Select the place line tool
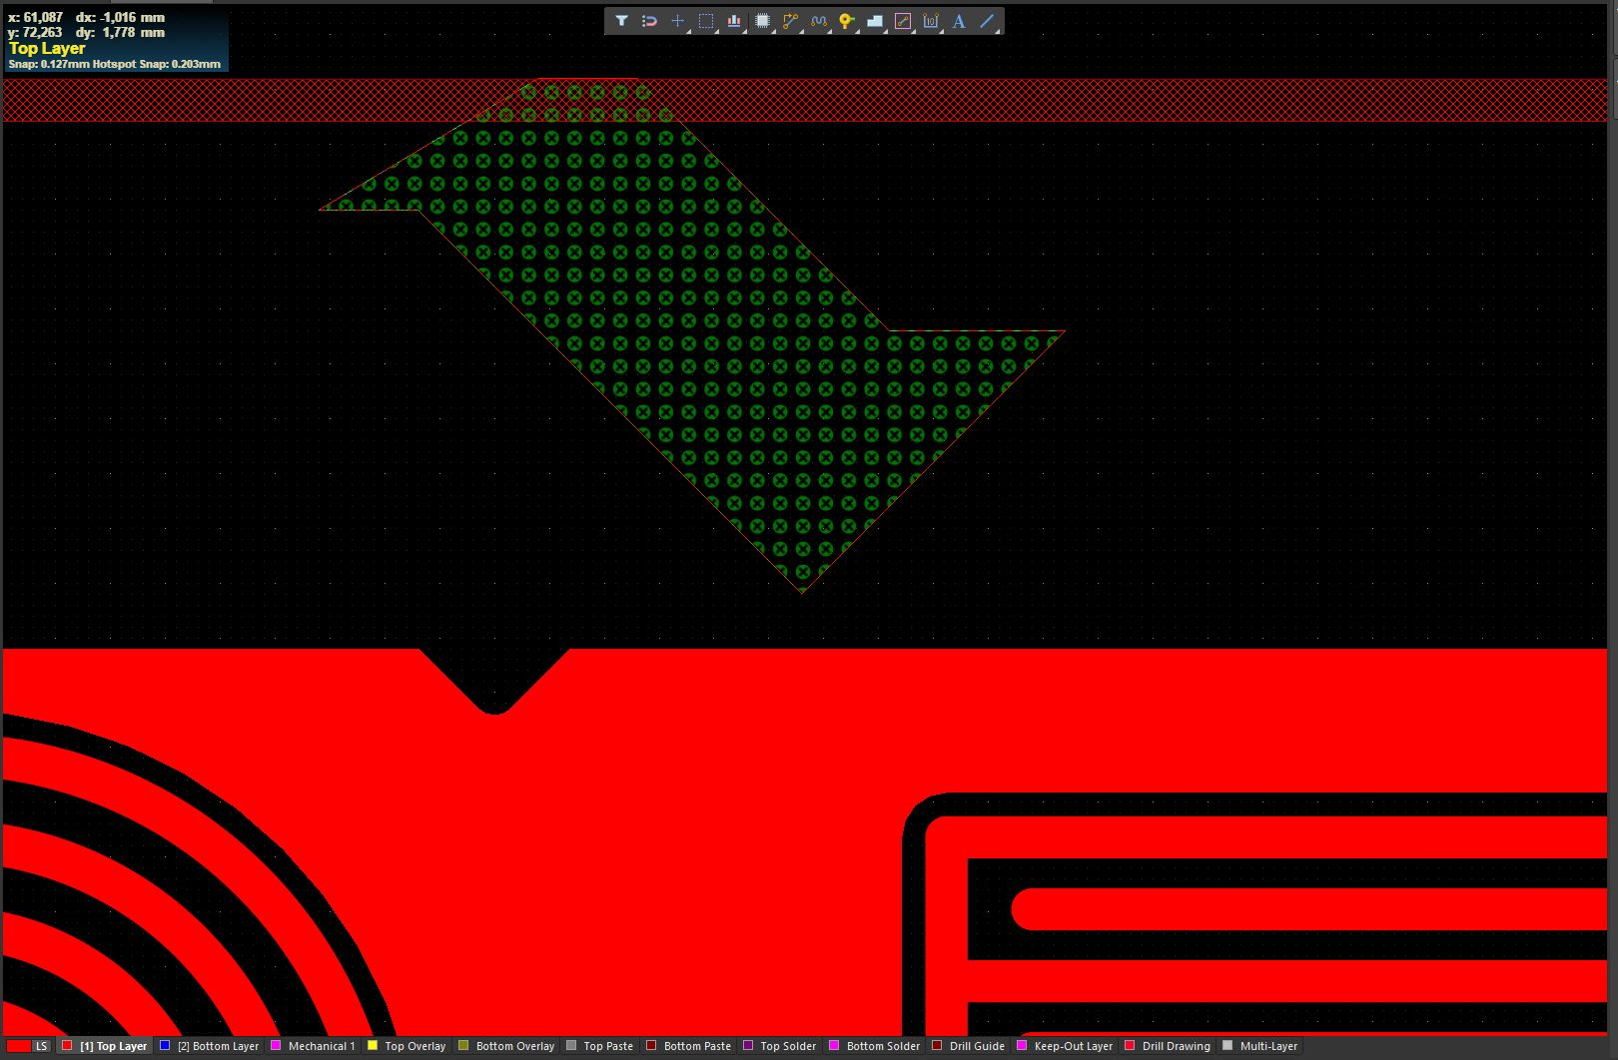The height and width of the screenshot is (1060, 1618). pos(987,21)
